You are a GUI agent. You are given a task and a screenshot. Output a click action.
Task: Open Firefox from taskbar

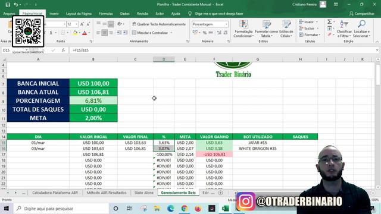pos(198,209)
